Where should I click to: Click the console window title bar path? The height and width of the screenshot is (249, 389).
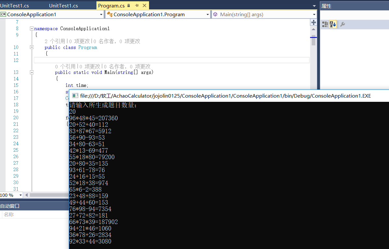coord(225,96)
